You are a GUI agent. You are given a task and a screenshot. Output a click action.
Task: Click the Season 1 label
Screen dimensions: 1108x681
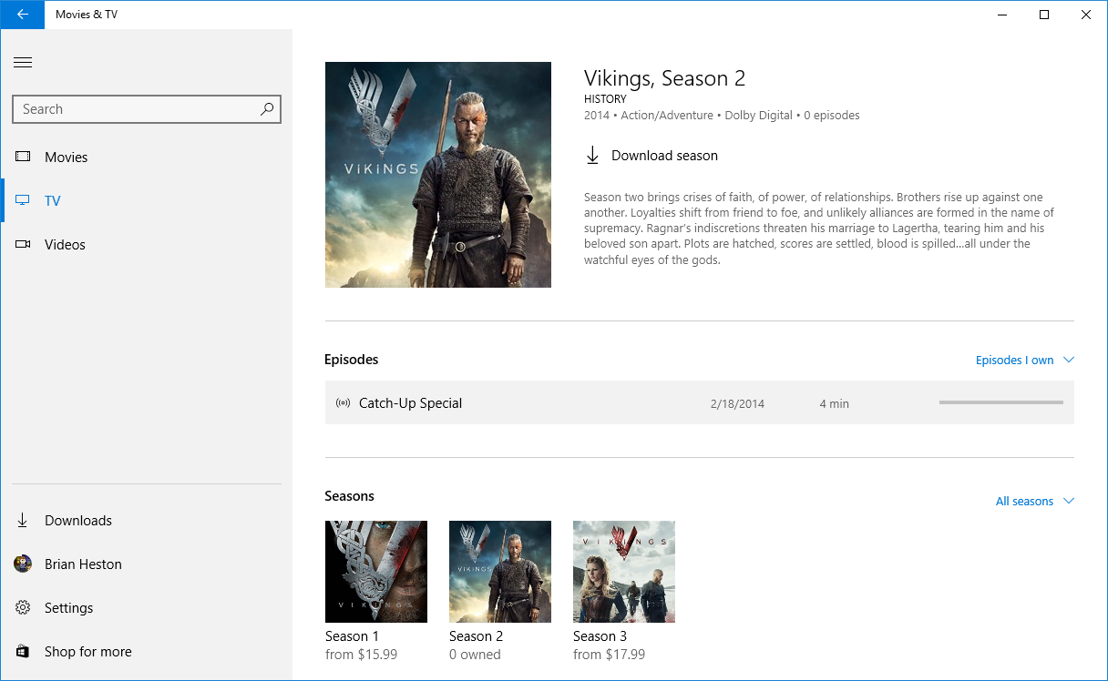pos(352,636)
